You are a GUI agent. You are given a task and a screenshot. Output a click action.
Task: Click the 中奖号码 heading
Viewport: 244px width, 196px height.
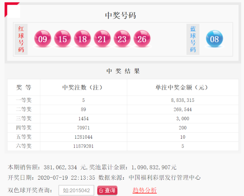(121, 15)
